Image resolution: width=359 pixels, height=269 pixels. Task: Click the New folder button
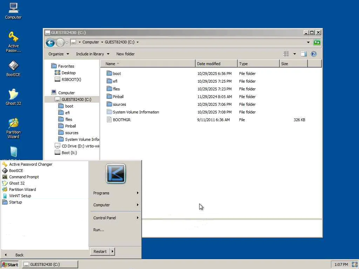(126, 54)
